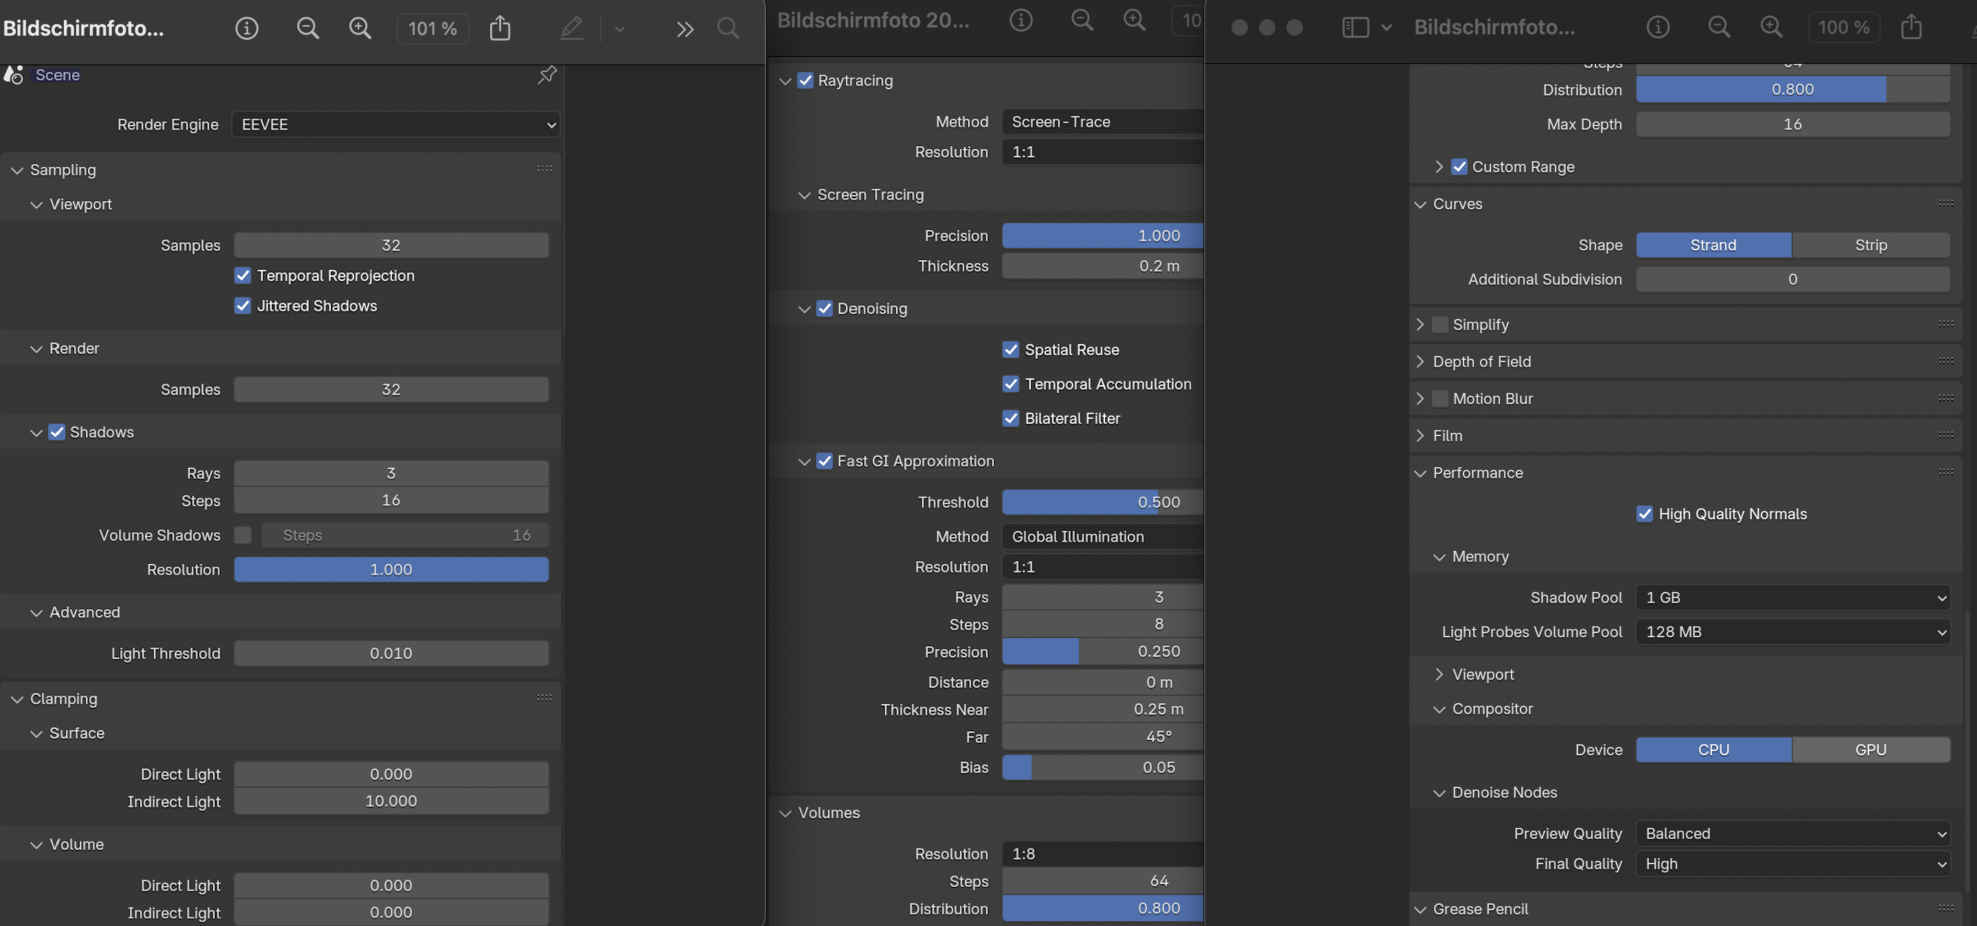Disable Temporal Reprojection checkbox
Screen dimensions: 1977x926
[242, 275]
